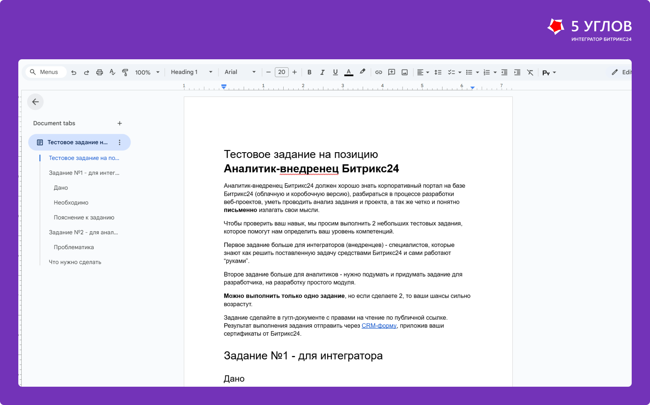Open the text color picker
This screenshot has width=650, height=405.
pyautogui.click(x=349, y=72)
